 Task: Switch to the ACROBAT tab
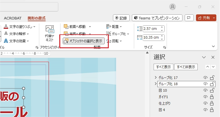tap(13, 18)
